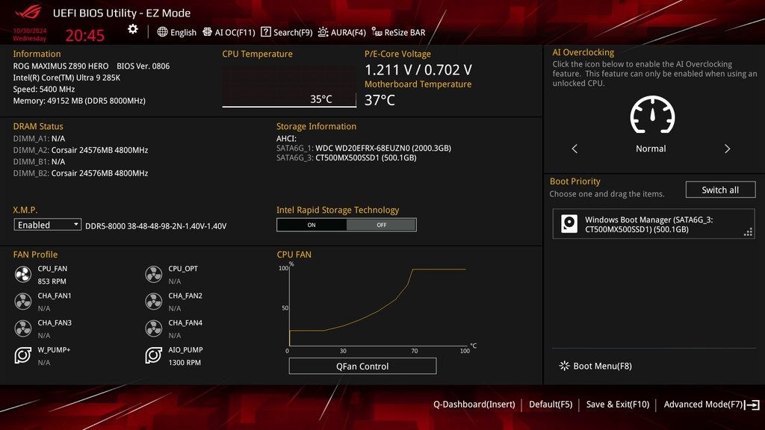Turn Intel Rapid Storage Technology OFF

pos(381,225)
